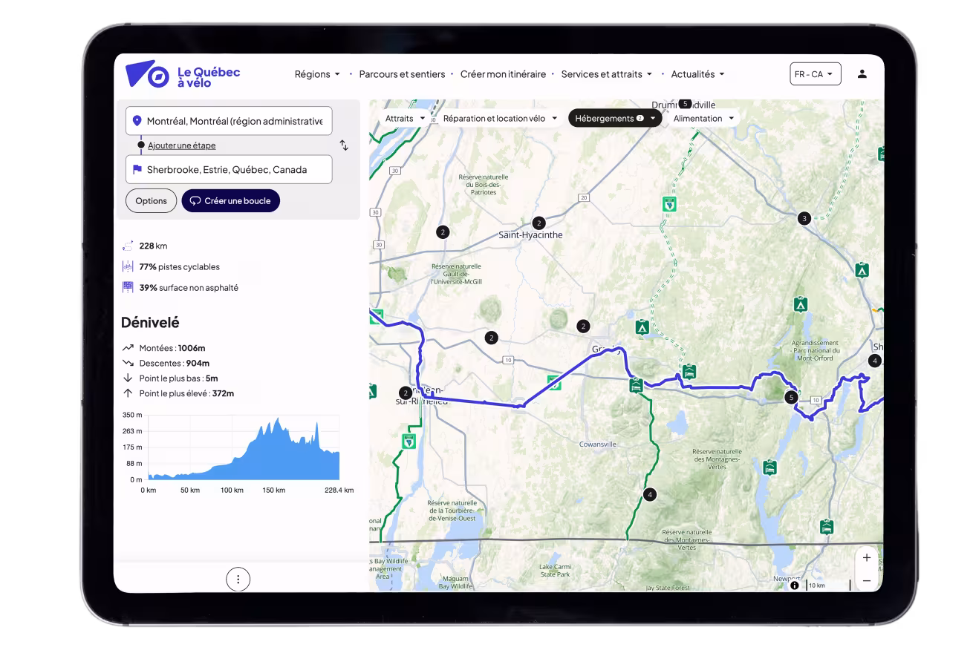The width and height of the screenshot is (973, 653).
Task: Click the swap departure and destination arrows
Action: coord(343,145)
